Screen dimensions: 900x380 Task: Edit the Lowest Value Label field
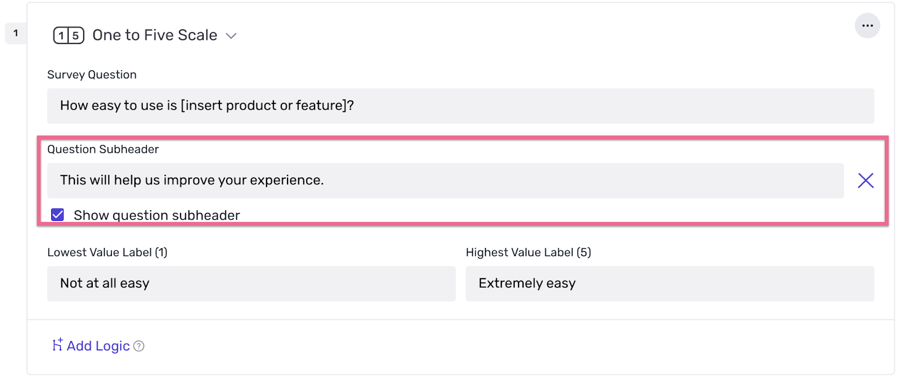coord(251,283)
